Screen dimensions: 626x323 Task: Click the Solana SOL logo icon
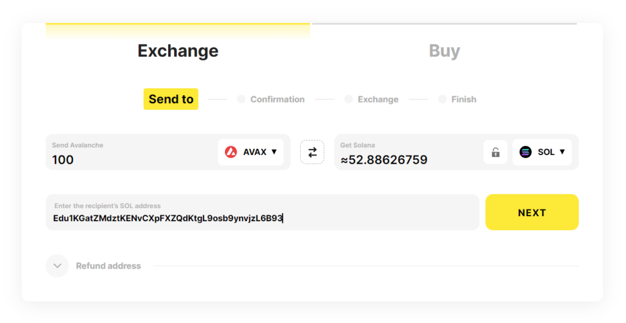[x=526, y=152]
